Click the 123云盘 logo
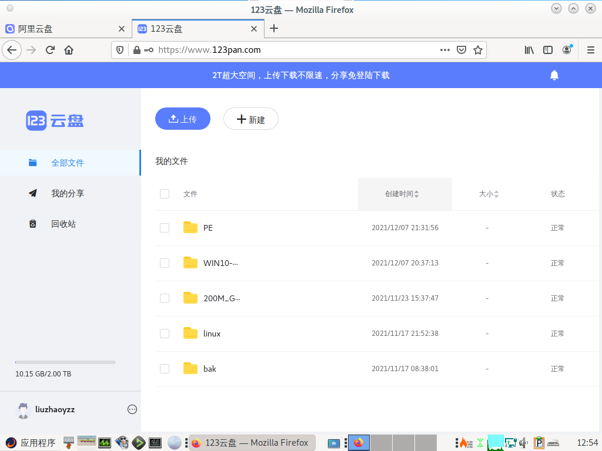This screenshot has width=602, height=451. coord(55,121)
